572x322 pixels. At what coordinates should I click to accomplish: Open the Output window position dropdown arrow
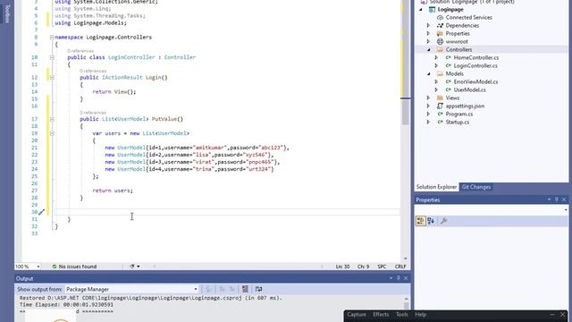click(391, 278)
